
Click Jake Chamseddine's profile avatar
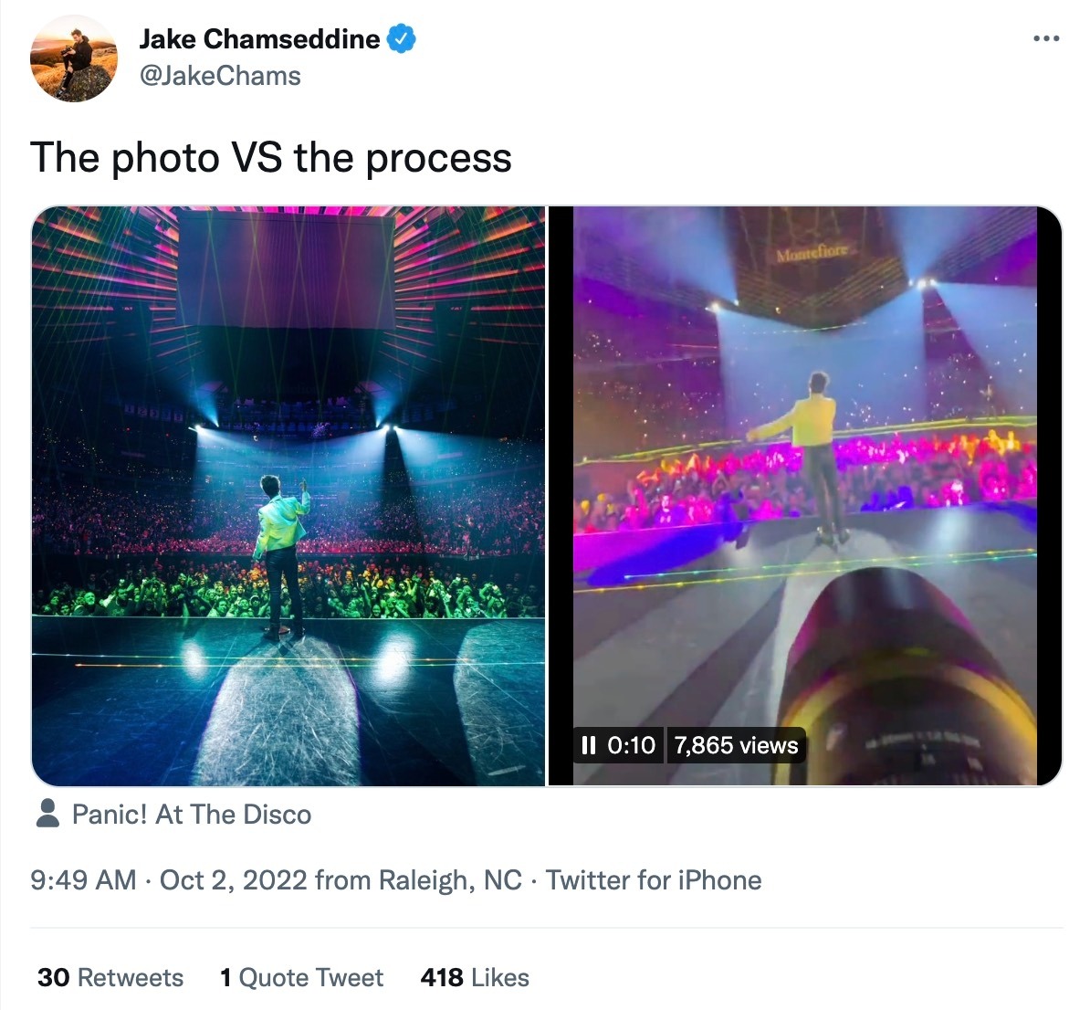click(x=72, y=58)
